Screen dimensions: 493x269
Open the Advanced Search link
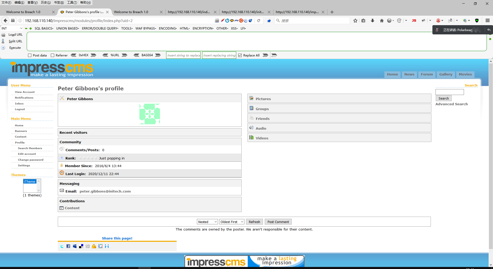(451, 104)
